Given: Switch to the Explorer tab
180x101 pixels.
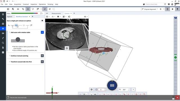Looking at the screenshot, I should [x=10, y=17].
